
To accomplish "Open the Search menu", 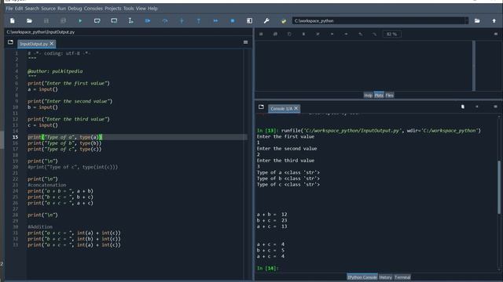I will (32, 9).
